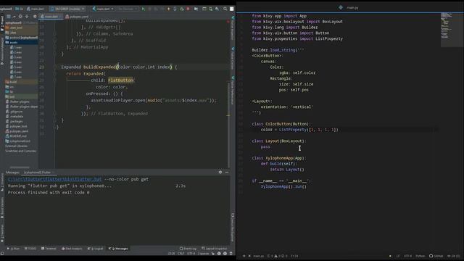Switch to the pubspec.yaml editor tab
The height and width of the screenshot is (261, 464).
(x=77, y=17)
